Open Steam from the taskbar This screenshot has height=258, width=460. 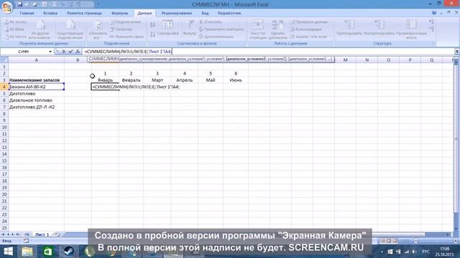pos(69,252)
